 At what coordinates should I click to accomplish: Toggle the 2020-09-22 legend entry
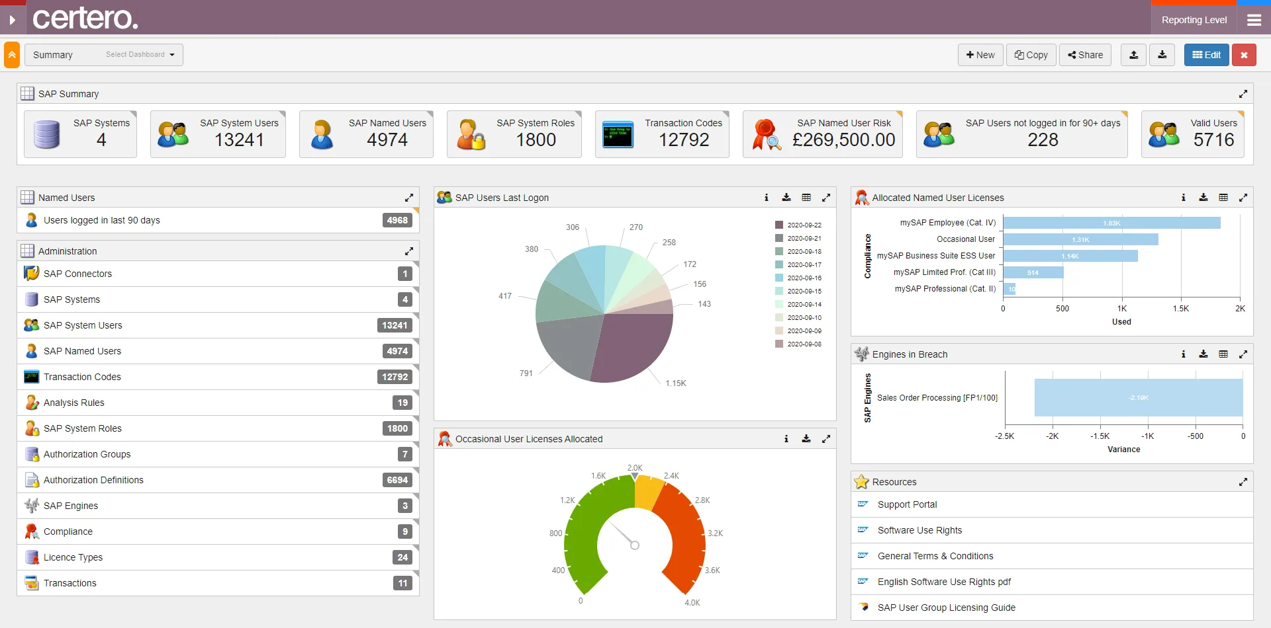click(x=798, y=225)
